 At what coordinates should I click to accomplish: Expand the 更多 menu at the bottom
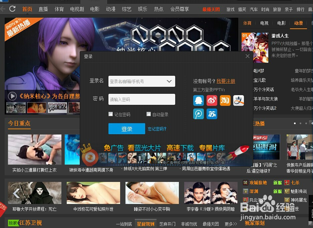click(x=230, y=224)
